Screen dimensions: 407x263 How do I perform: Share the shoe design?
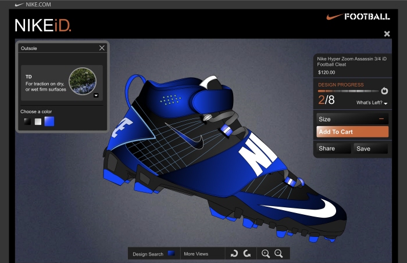point(334,149)
